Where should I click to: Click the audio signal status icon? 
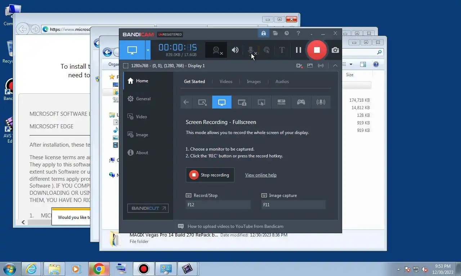321,65
